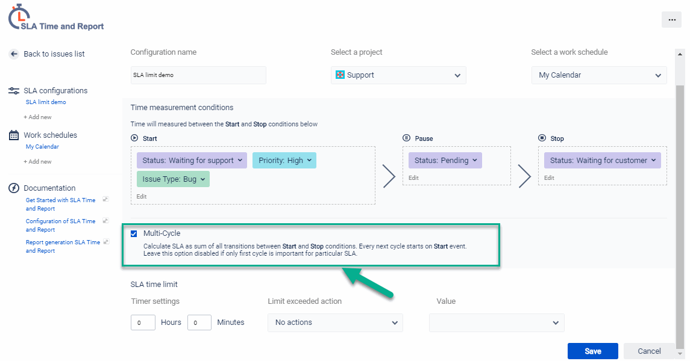Click the Stop condition icon

coord(542,138)
